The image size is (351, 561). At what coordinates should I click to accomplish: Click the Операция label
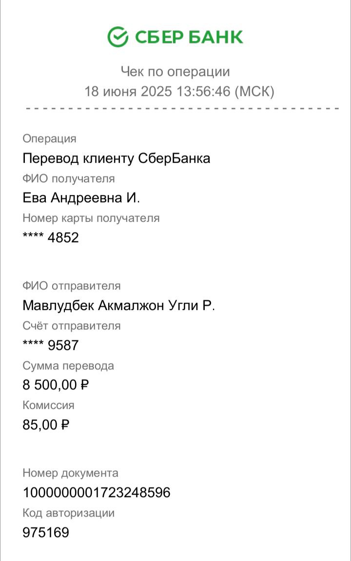[49, 138]
